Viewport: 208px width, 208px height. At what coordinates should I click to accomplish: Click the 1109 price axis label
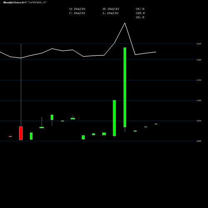coord(199,100)
